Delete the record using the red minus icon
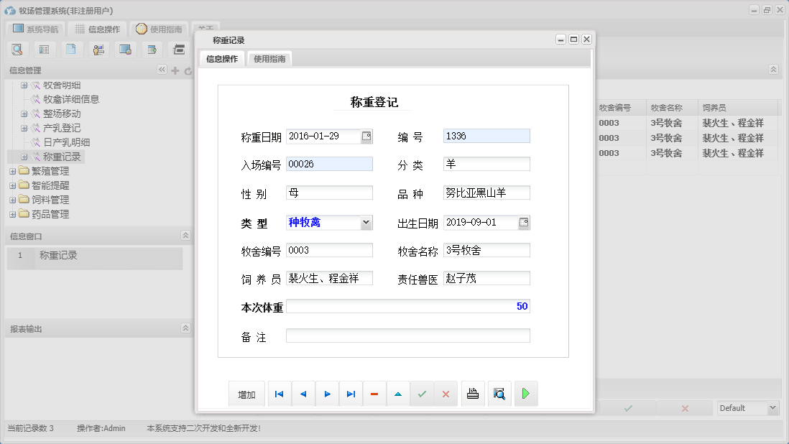The image size is (789, 444). [374, 394]
